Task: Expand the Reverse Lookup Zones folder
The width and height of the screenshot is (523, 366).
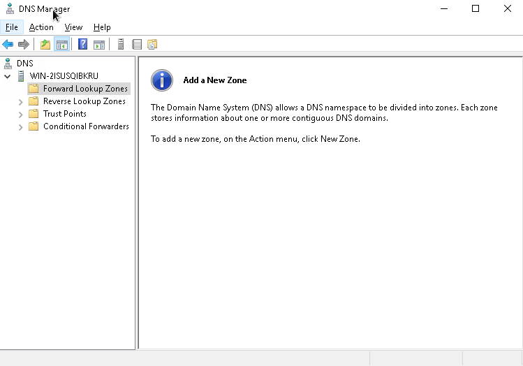Action: pos(20,102)
